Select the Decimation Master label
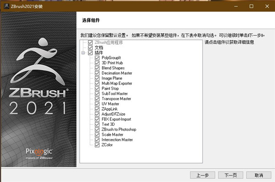Image resolution: width=275 pixels, height=182 pixels. [117, 73]
